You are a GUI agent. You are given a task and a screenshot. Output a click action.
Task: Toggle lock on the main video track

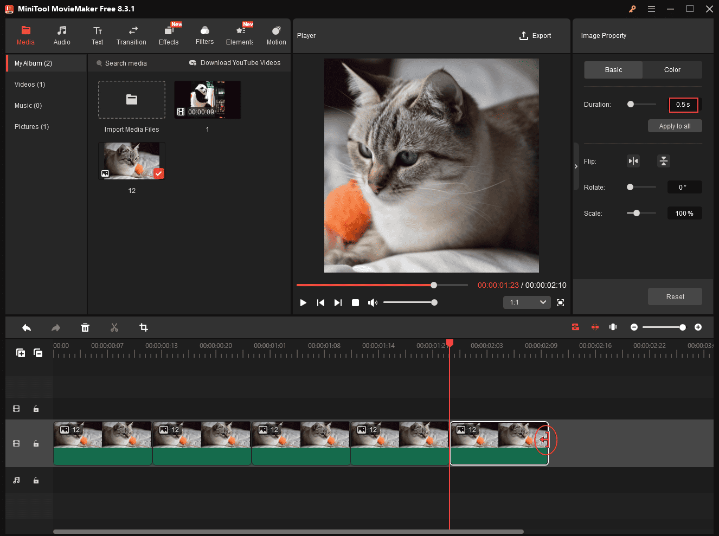click(x=36, y=443)
